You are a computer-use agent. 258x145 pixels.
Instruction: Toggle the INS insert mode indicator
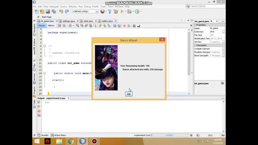click(223, 135)
